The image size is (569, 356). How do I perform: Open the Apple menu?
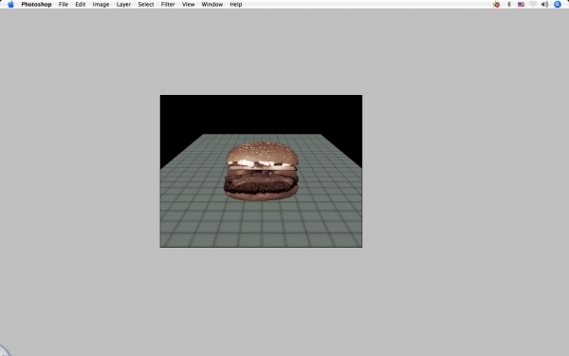tap(10, 5)
